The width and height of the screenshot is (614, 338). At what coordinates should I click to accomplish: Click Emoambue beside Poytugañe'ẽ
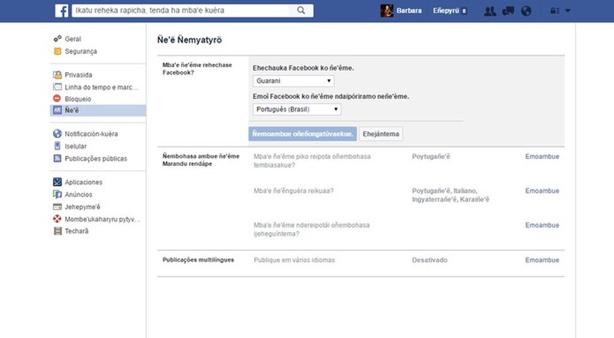coord(542,157)
